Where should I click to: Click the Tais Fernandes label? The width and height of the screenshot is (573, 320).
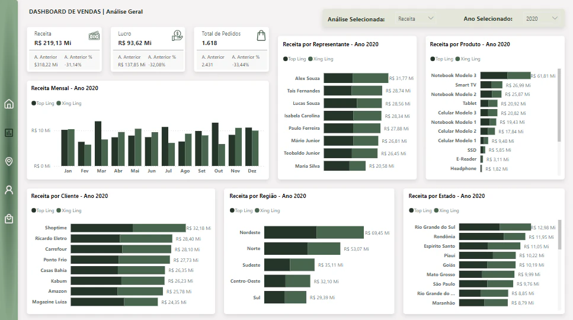click(x=303, y=91)
